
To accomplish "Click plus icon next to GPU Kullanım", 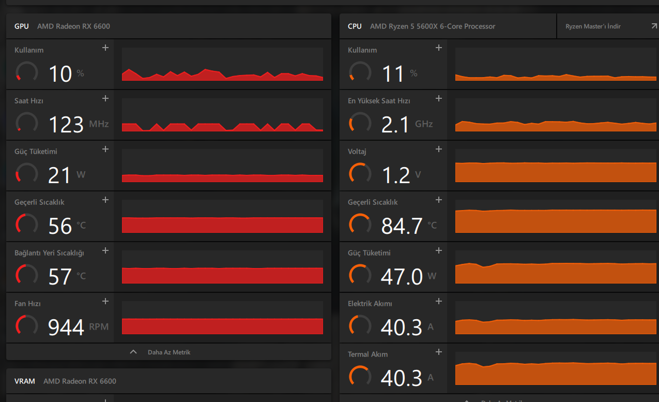I will coord(105,48).
